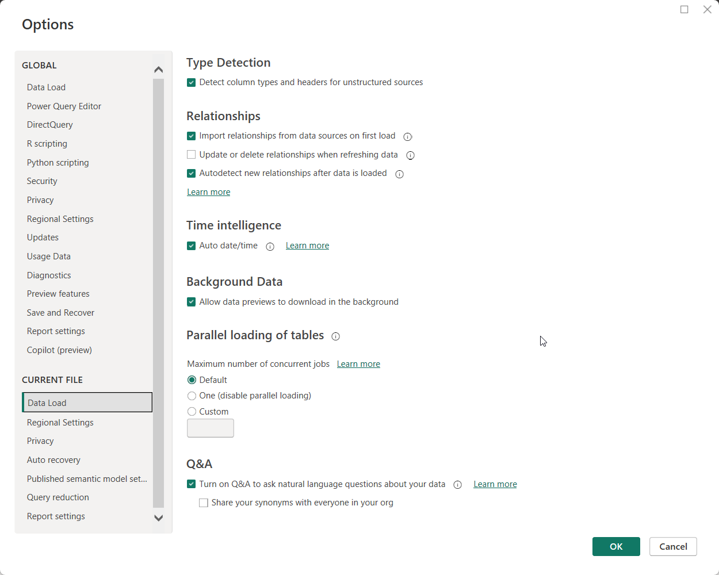Select the Custom concurrent jobs radio button

(192, 412)
